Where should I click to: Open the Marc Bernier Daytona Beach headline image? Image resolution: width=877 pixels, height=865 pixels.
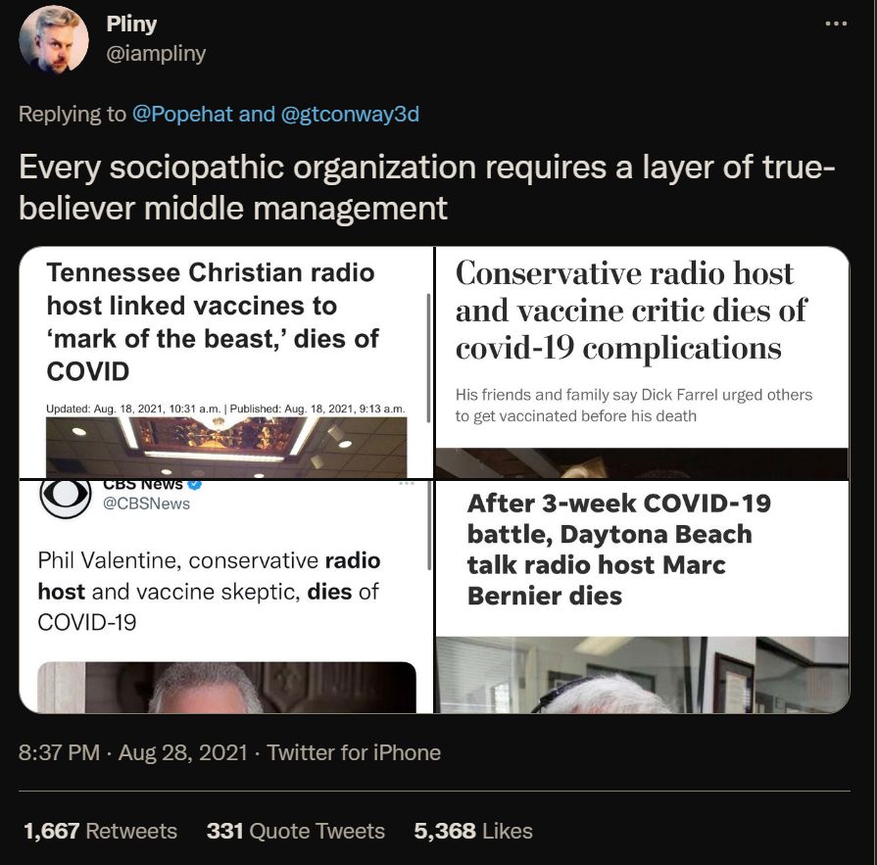(x=643, y=597)
